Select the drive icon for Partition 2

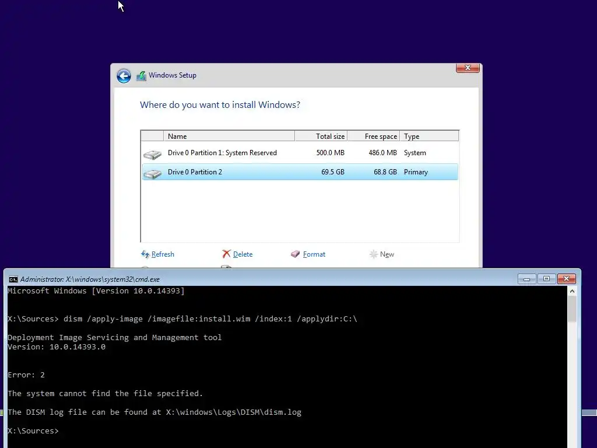pyautogui.click(x=152, y=174)
